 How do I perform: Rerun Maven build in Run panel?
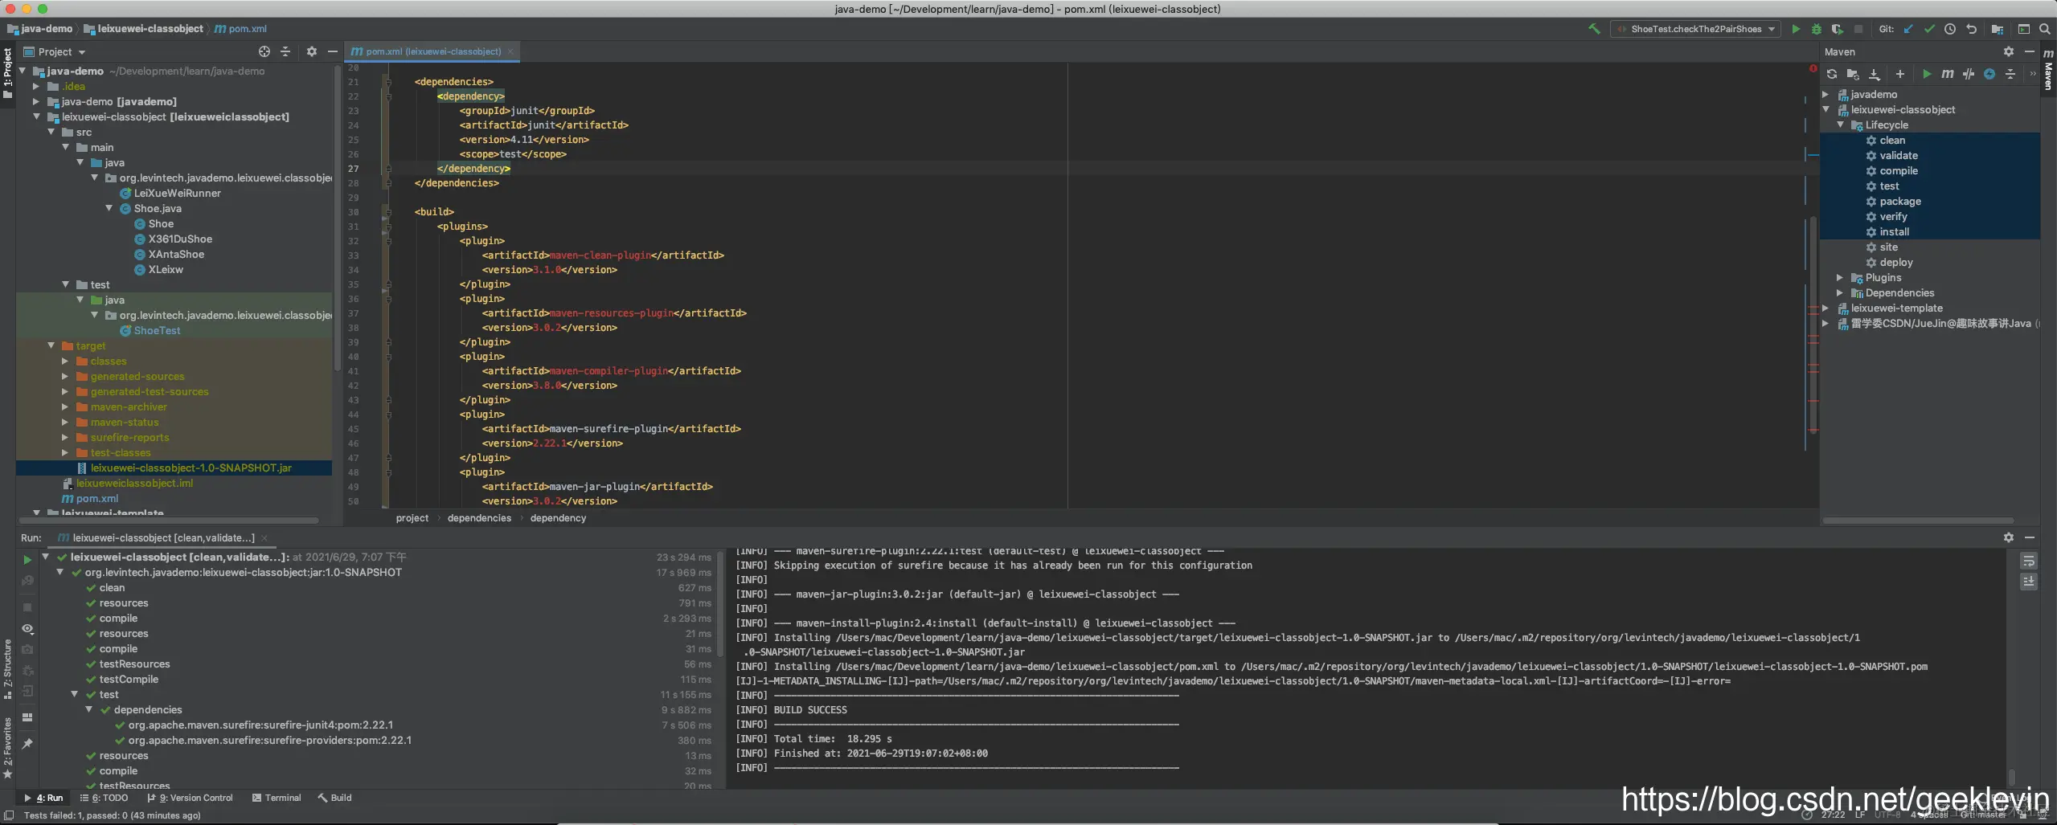click(27, 560)
